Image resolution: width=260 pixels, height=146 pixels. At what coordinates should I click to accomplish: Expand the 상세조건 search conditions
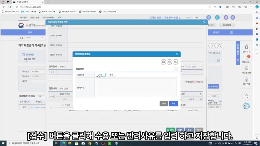pyautogui.click(x=213, y=86)
